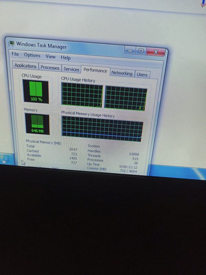Click the System section heading
206x275 pixels.
(94, 146)
